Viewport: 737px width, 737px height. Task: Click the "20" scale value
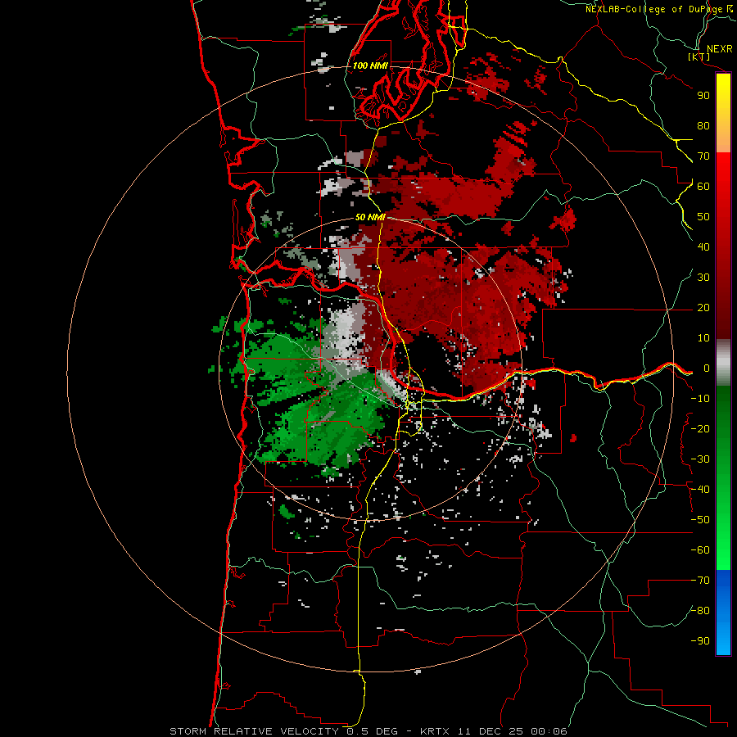(x=703, y=308)
